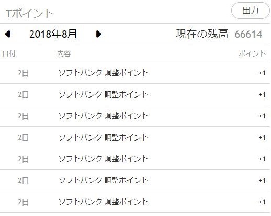Select the 2018年8月 month label
Image resolution: width=271 pixels, height=216 pixels.
tap(53, 34)
